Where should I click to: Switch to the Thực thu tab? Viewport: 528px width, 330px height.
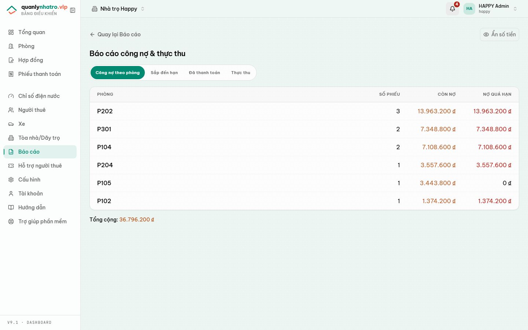(x=241, y=73)
